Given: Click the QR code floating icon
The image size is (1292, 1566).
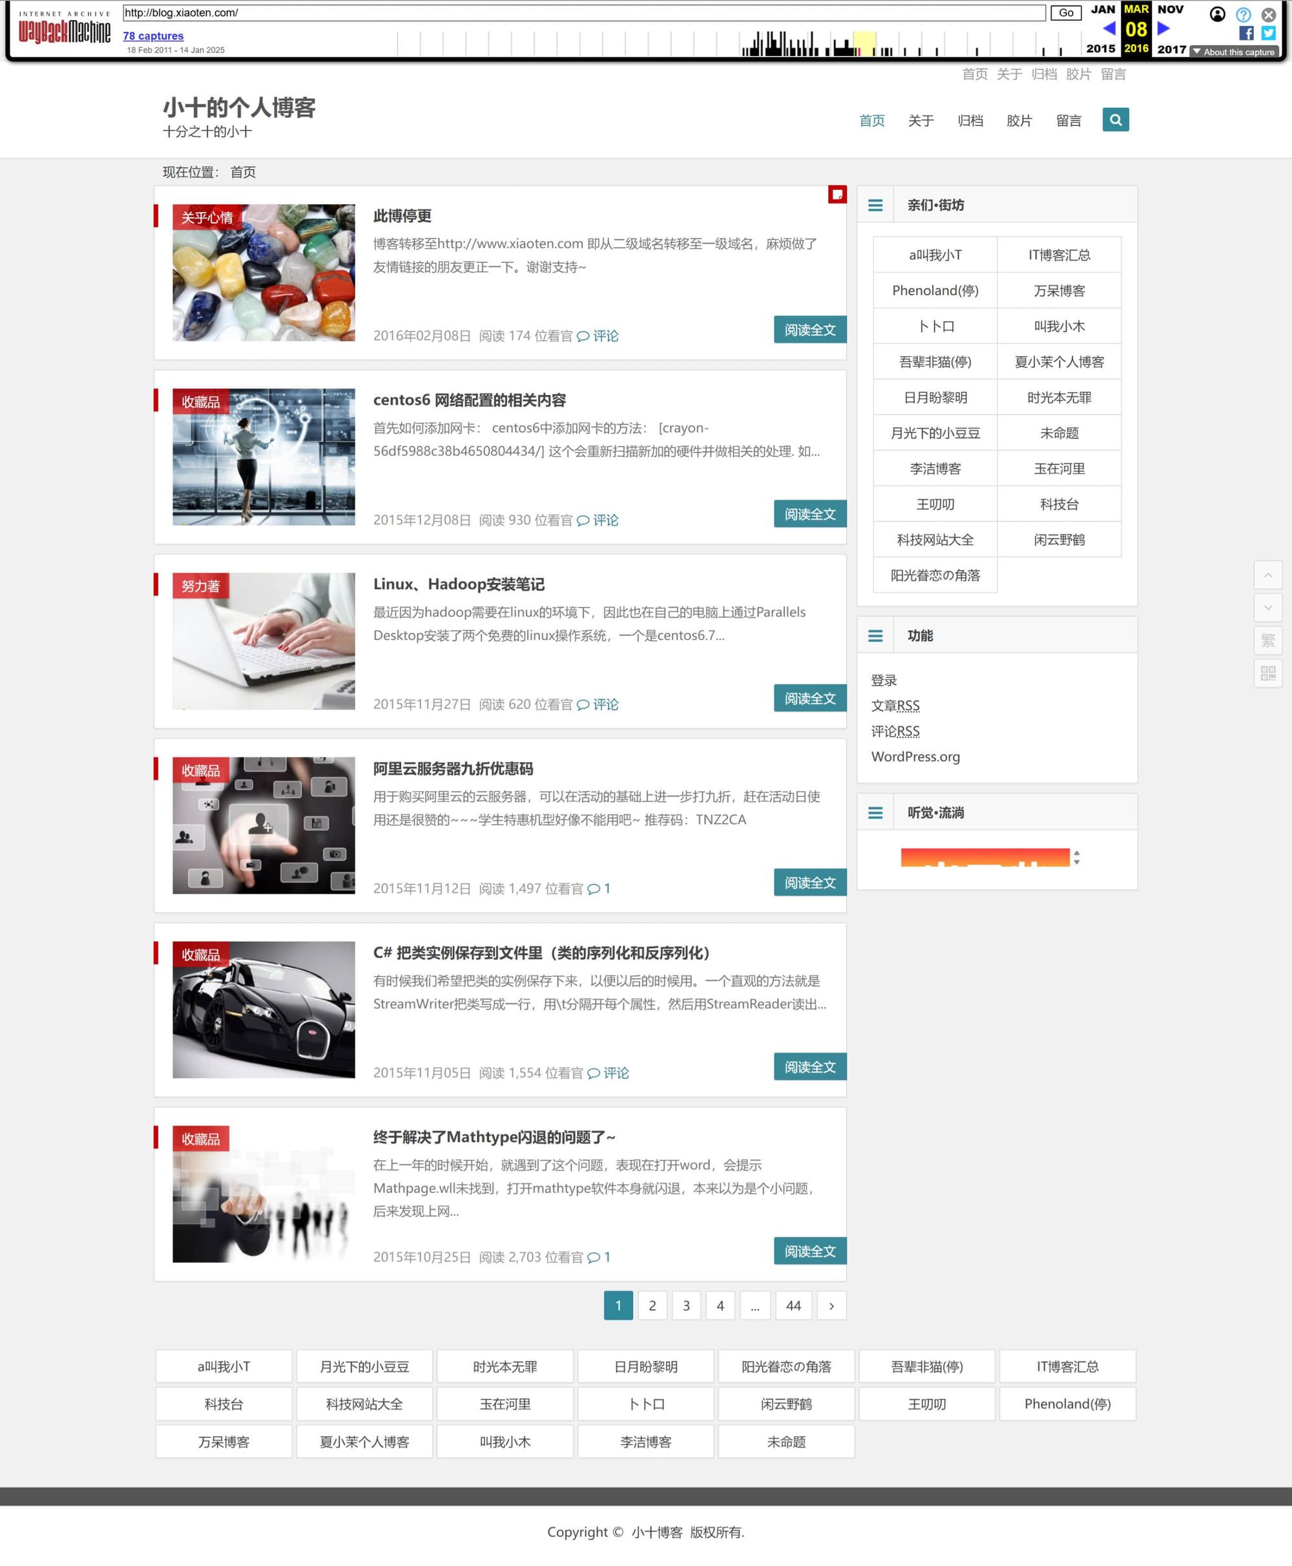Looking at the screenshot, I should click(1267, 673).
